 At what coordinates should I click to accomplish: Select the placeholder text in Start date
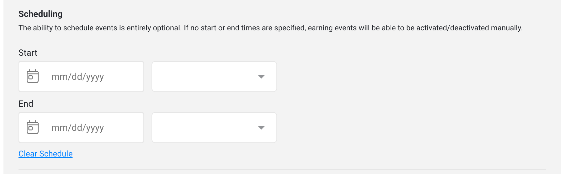[77, 77]
